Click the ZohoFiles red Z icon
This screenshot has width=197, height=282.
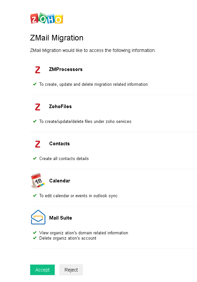[x=38, y=107]
